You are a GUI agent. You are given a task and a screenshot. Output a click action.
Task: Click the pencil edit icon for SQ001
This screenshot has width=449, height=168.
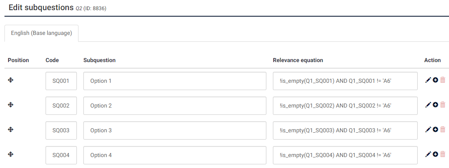[x=428, y=80]
